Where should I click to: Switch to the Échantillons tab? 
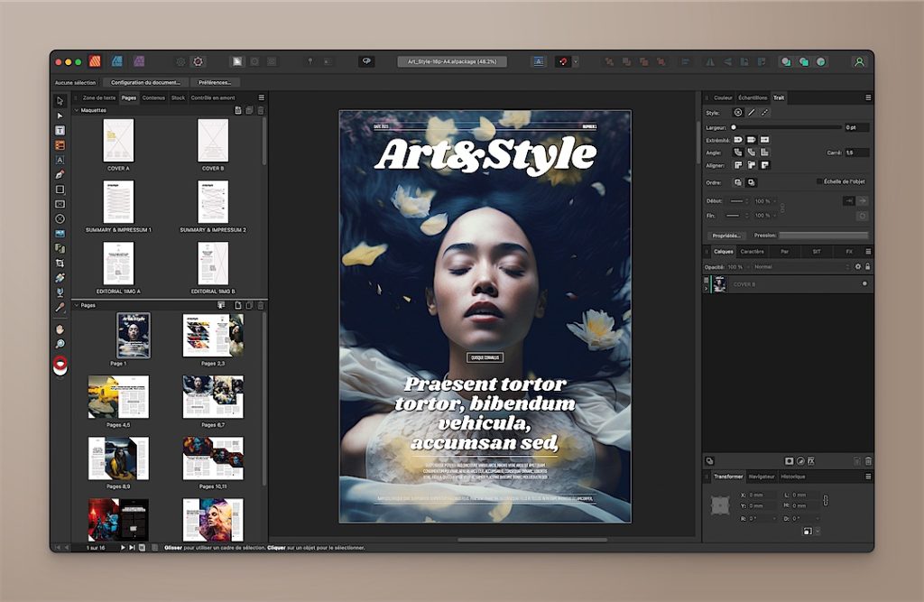coord(753,97)
